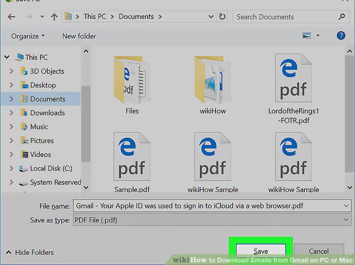This screenshot has width=355, height=265.
Task: Select 'Documents' in the address path
Action: click(136, 17)
